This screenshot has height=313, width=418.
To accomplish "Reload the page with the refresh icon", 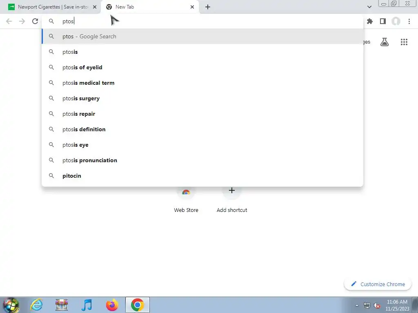I will [x=35, y=21].
